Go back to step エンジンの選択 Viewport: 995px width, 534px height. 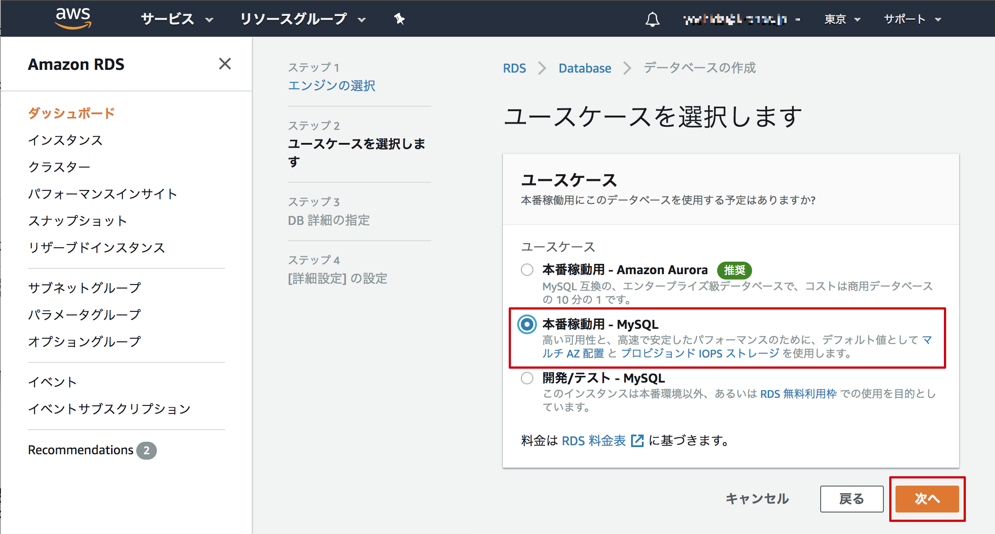[332, 86]
